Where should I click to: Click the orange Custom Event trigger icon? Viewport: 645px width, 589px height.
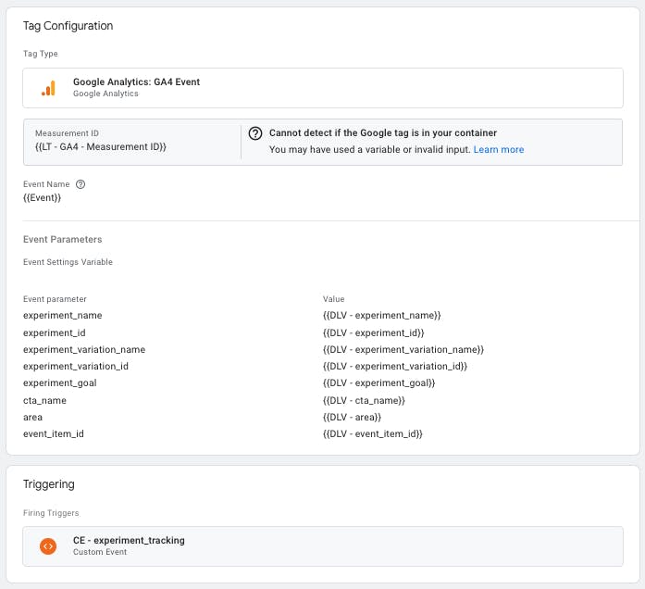[48, 546]
